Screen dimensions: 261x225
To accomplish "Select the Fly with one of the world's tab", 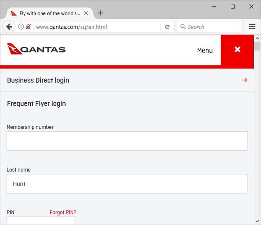I will (50, 13).
